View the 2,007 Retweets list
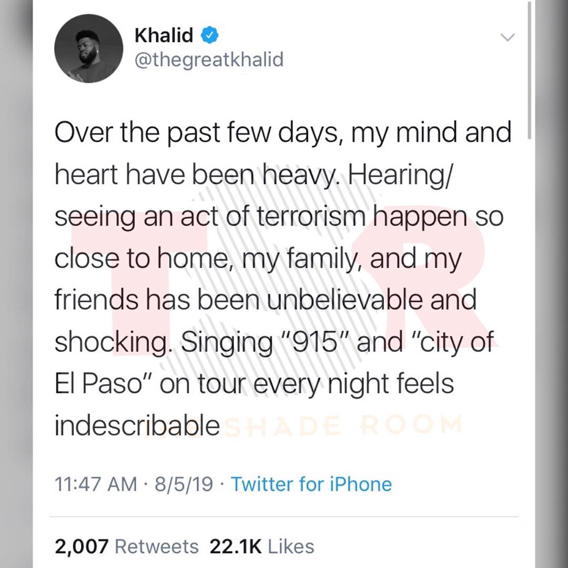 point(126,546)
